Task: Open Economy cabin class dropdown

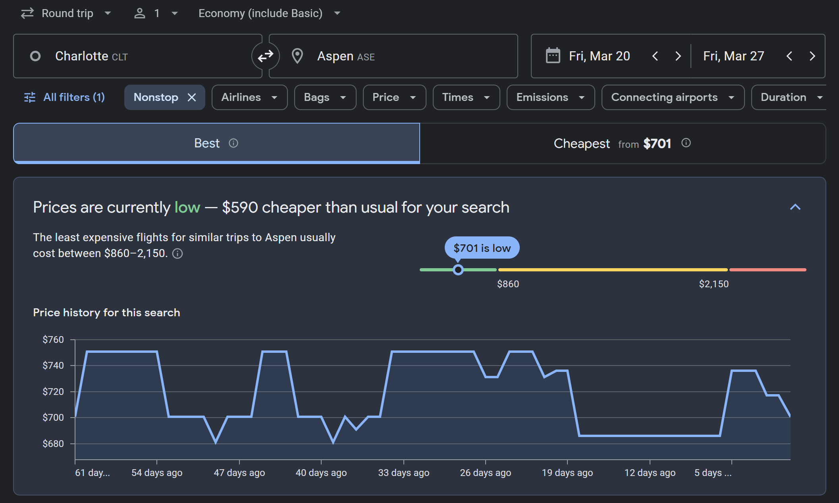Action: click(269, 13)
